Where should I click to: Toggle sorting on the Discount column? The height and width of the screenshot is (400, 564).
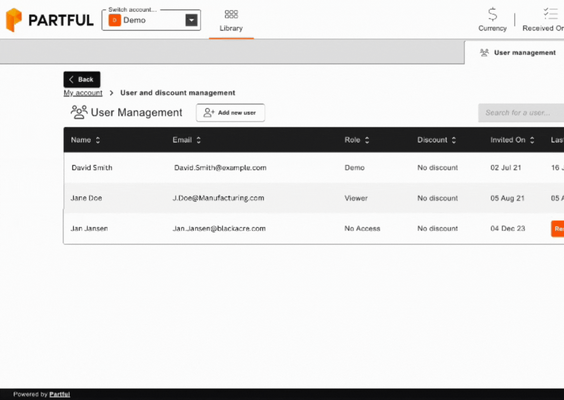453,139
